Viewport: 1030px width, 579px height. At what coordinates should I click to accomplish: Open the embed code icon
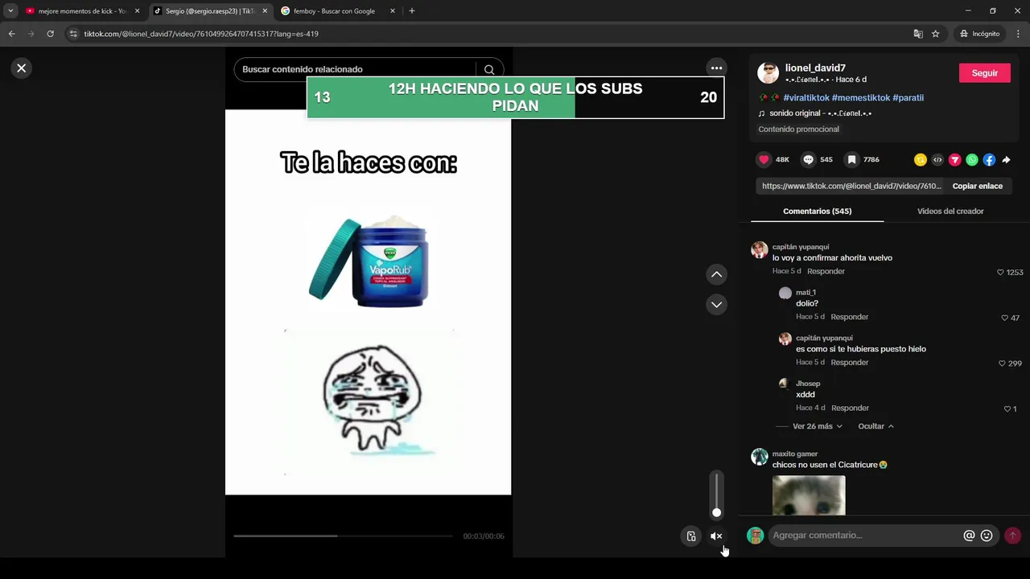(937, 160)
